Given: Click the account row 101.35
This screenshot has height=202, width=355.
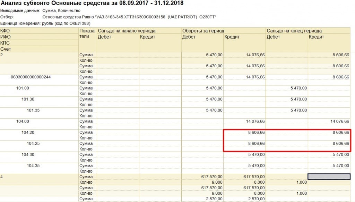Looking at the screenshot, I should (33, 110).
